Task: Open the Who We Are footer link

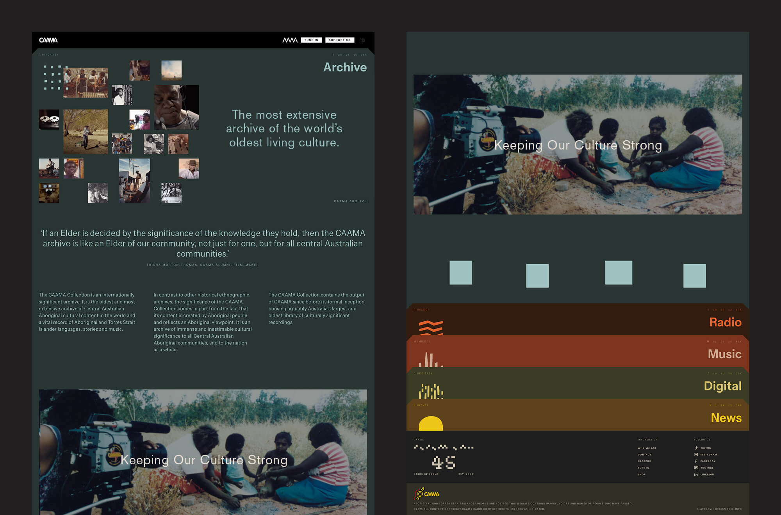Action: 647,448
